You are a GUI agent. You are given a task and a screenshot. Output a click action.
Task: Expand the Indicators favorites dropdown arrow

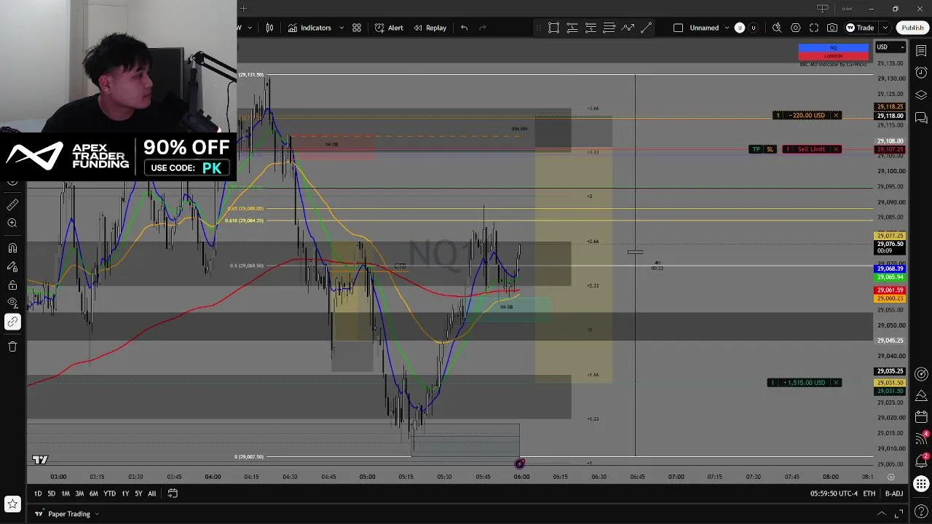(x=341, y=28)
